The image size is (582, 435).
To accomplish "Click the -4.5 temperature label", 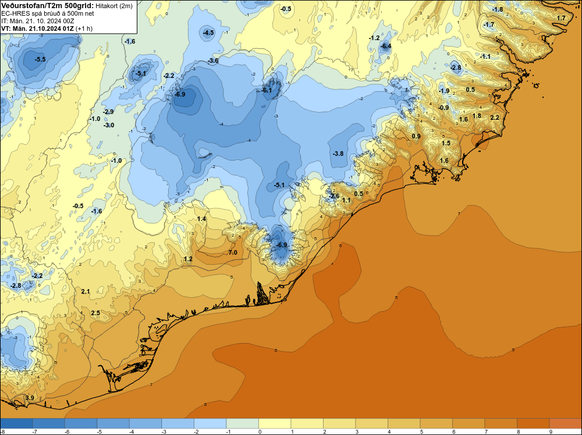I will tap(208, 33).
